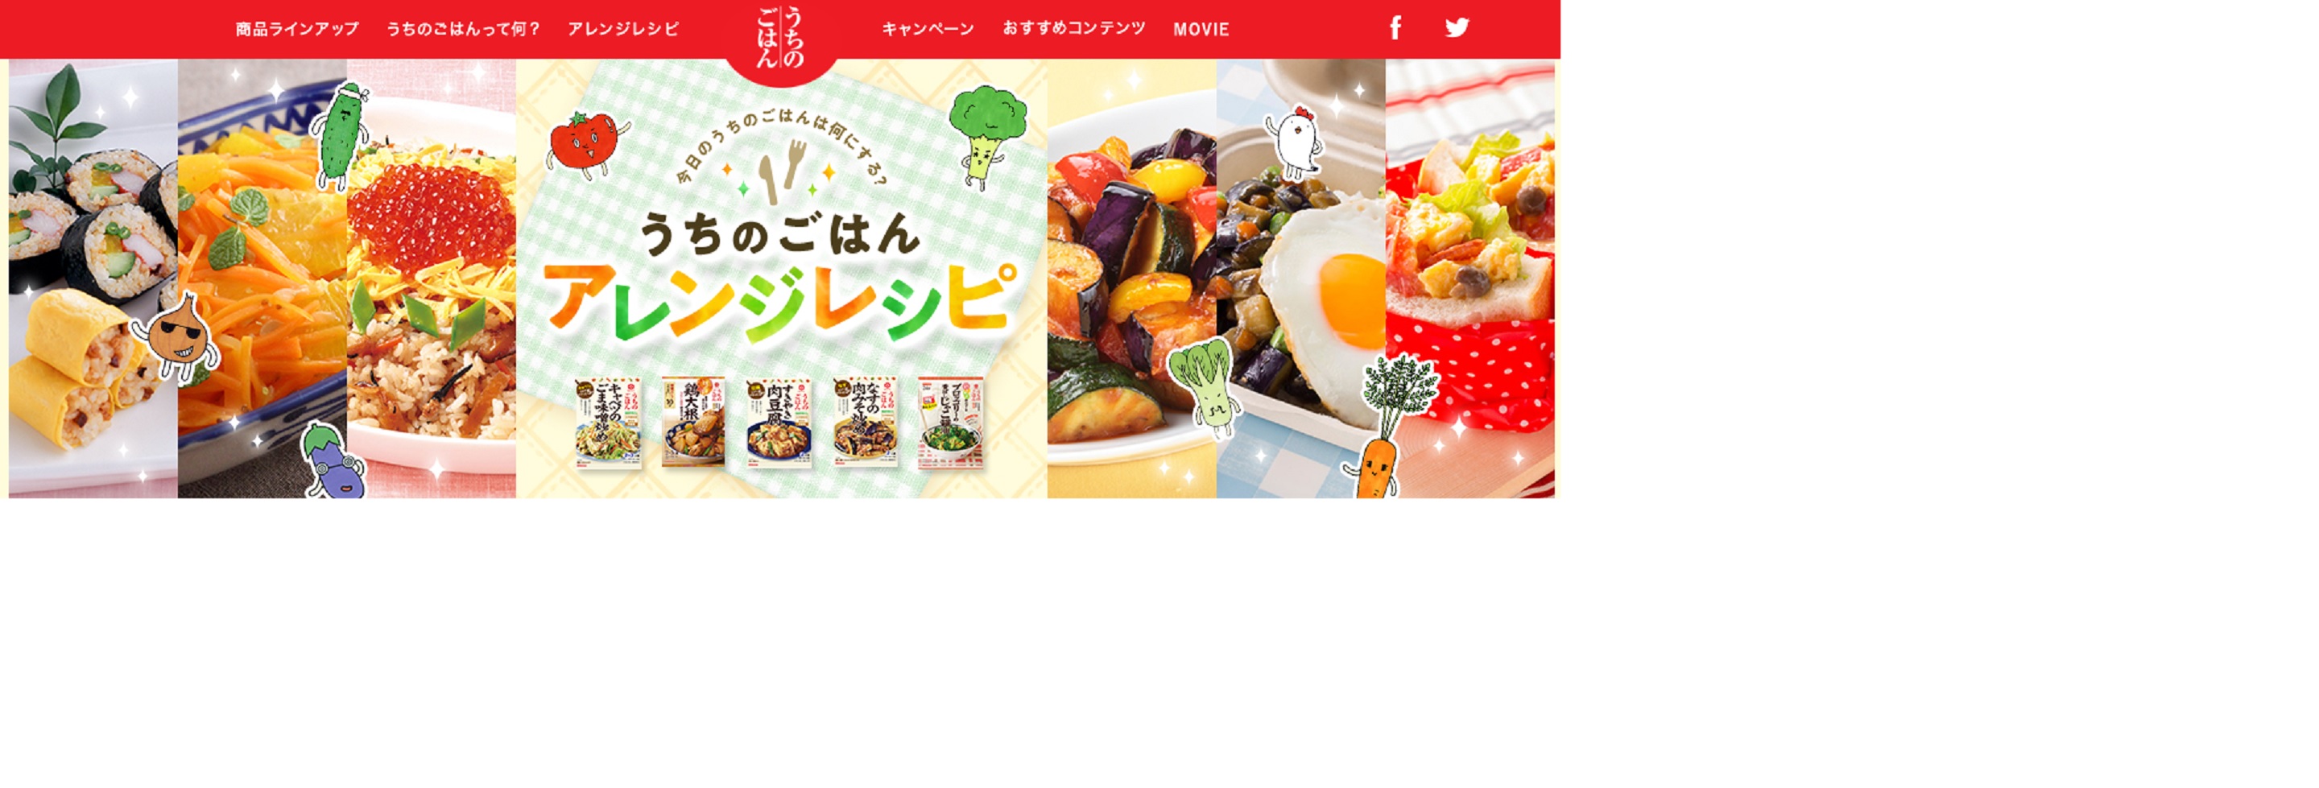This screenshot has width=2319, height=788.
Task: Open 商品ラインアップ menu
Action: [297, 29]
